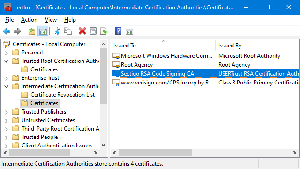Click list pane scroll left arrow
Viewport: 300px width, 169px height.
(x=114, y=153)
